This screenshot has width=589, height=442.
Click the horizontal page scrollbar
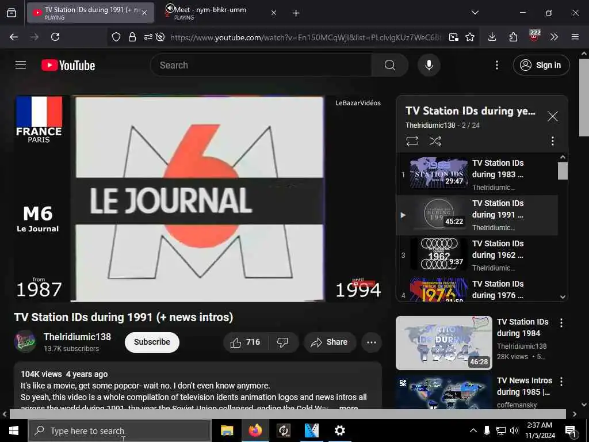(x=288, y=414)
